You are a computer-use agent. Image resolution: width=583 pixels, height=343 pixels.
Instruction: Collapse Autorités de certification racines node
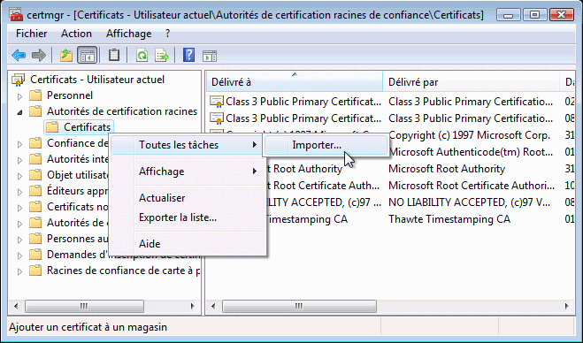coord(19,112)
